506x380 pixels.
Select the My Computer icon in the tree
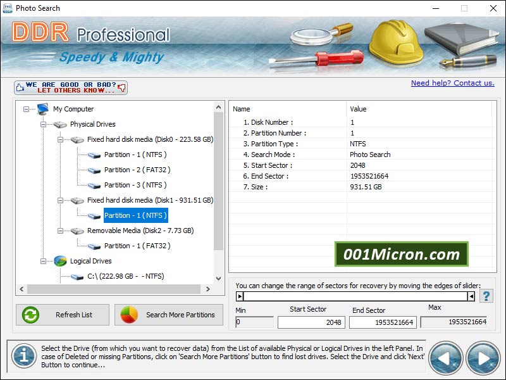click(x=43, y=109)
